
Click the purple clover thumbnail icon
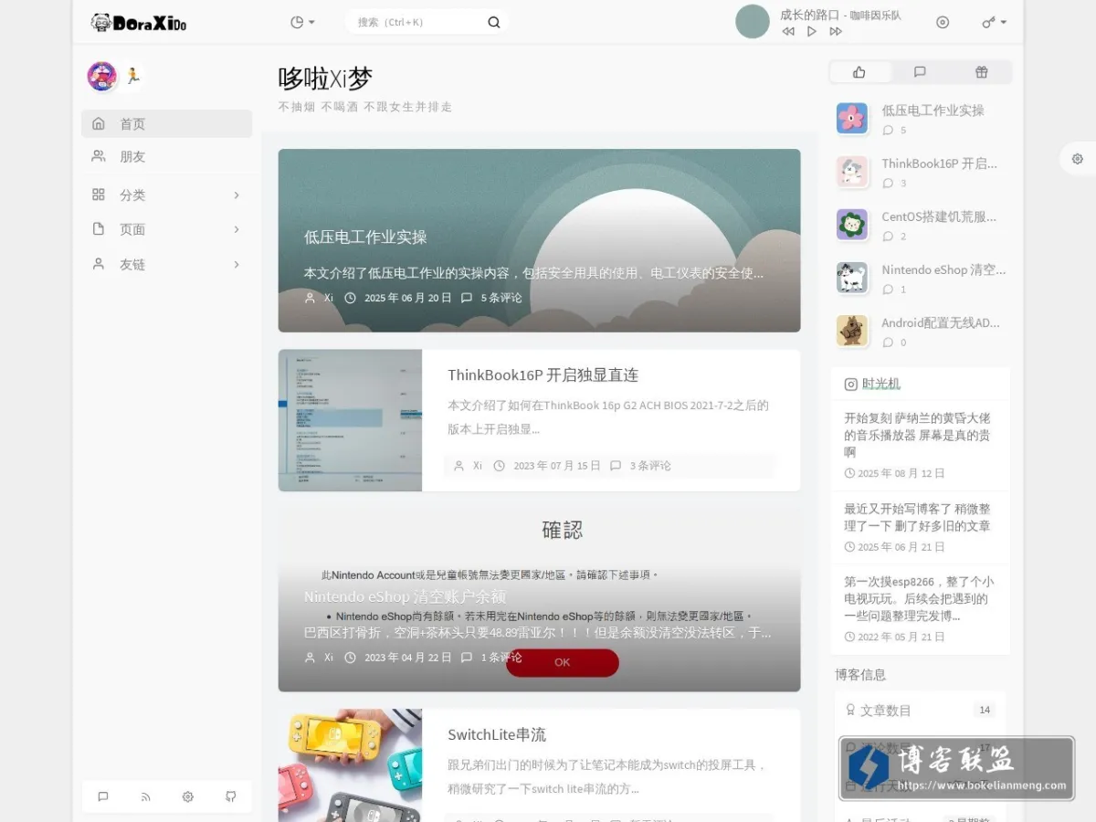(x=852, y=225)
